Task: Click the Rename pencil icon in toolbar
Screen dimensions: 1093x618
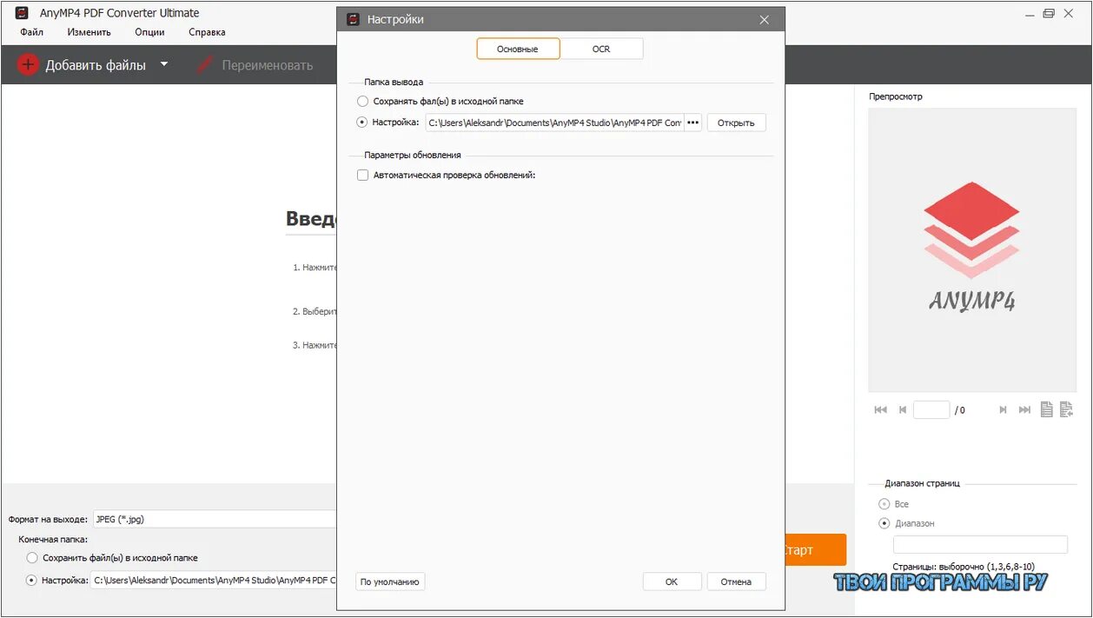Action: pos(205,64)
